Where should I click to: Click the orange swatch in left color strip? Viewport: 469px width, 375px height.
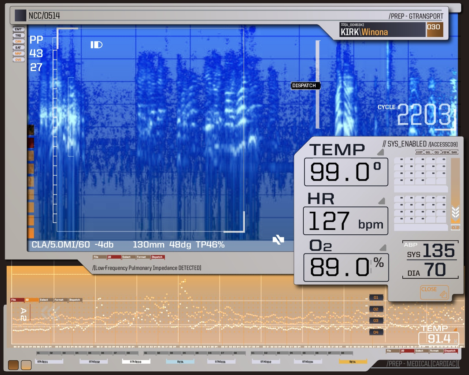click(31, 233)
